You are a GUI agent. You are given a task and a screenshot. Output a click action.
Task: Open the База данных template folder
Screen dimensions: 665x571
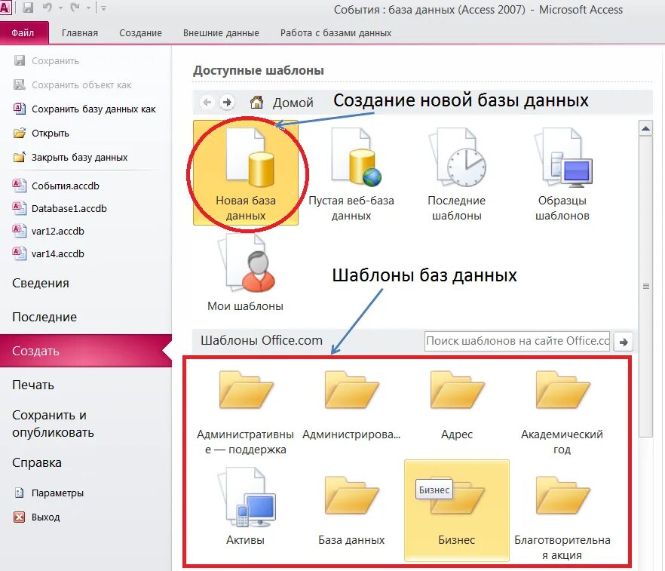pos(351,509)
